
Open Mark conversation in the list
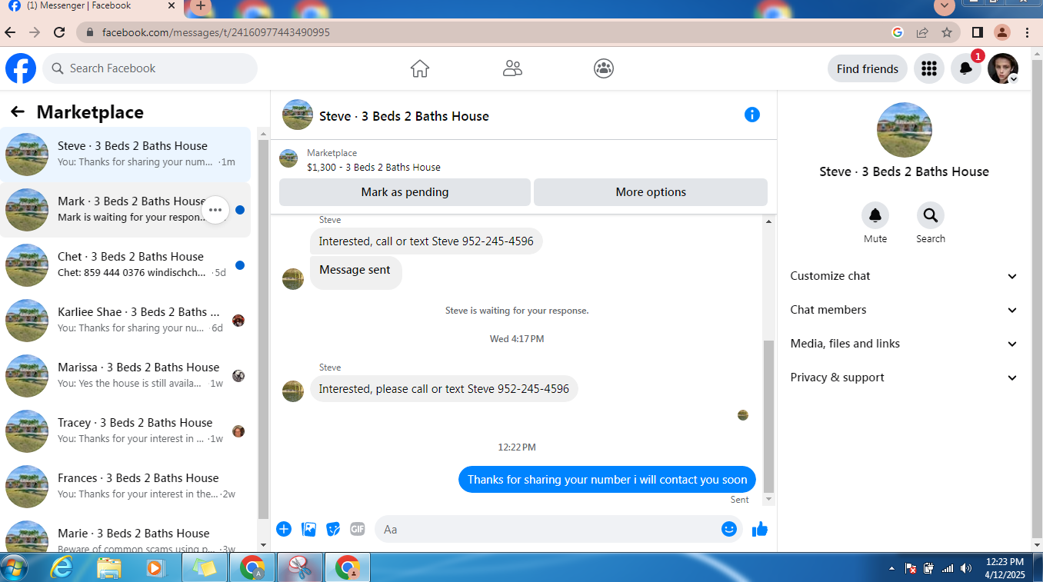(x=125, y=210)
